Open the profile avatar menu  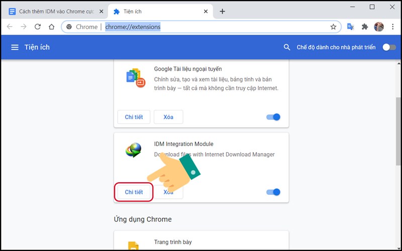pos(379,27)
